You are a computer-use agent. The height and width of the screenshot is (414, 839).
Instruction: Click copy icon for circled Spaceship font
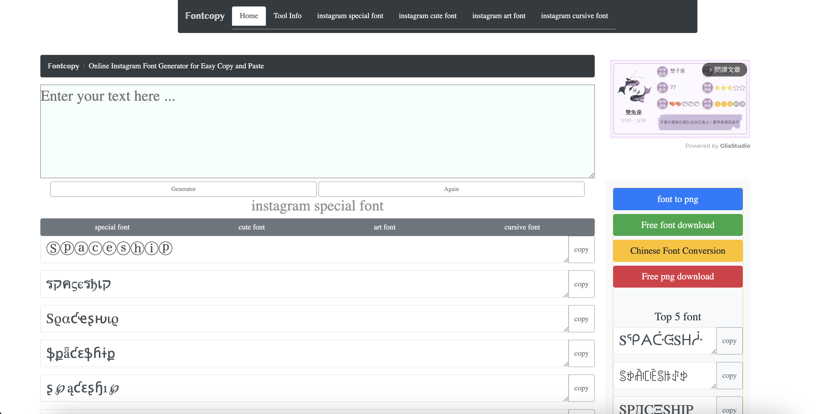coord(581,249)
